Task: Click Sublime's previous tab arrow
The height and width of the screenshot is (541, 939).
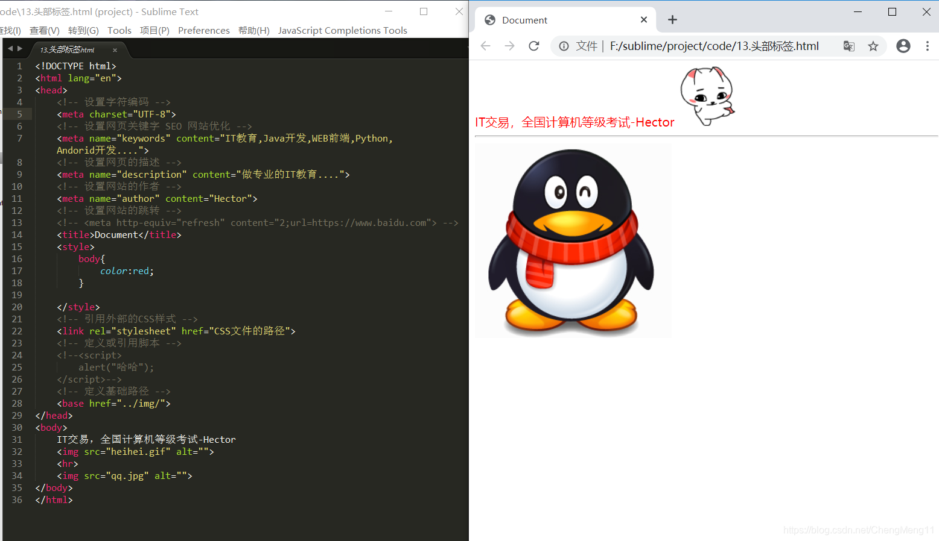Action: [x=10, y=49]
